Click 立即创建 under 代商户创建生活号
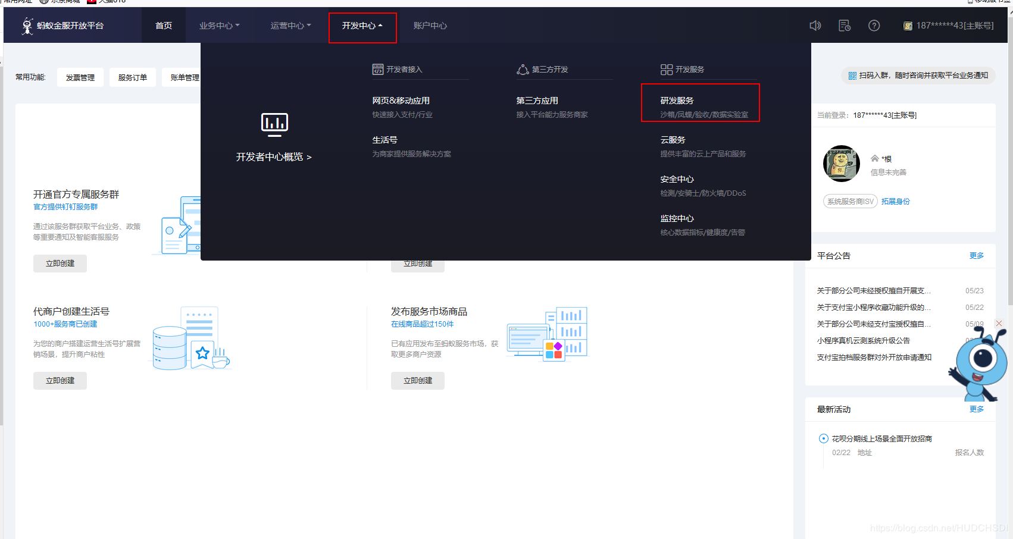The image size is (1013, 539). (x=60, y=381)
